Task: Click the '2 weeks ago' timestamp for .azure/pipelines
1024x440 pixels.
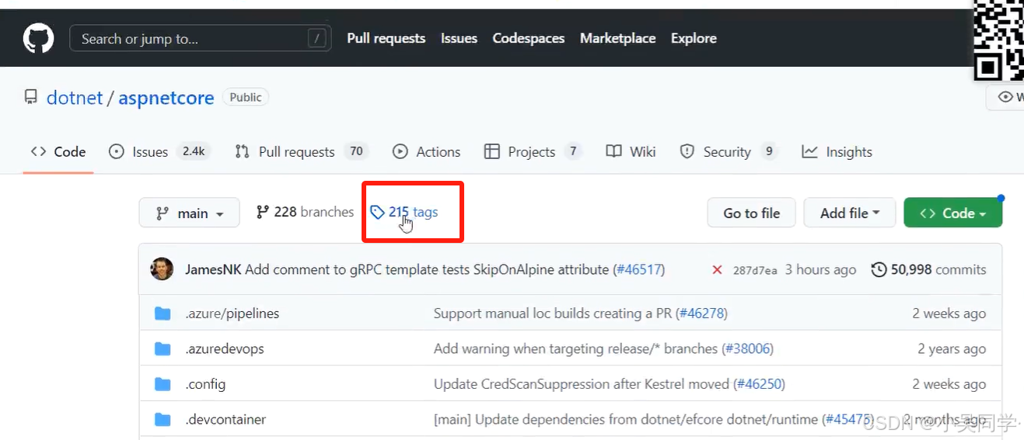Action: (x=949, y=314)
